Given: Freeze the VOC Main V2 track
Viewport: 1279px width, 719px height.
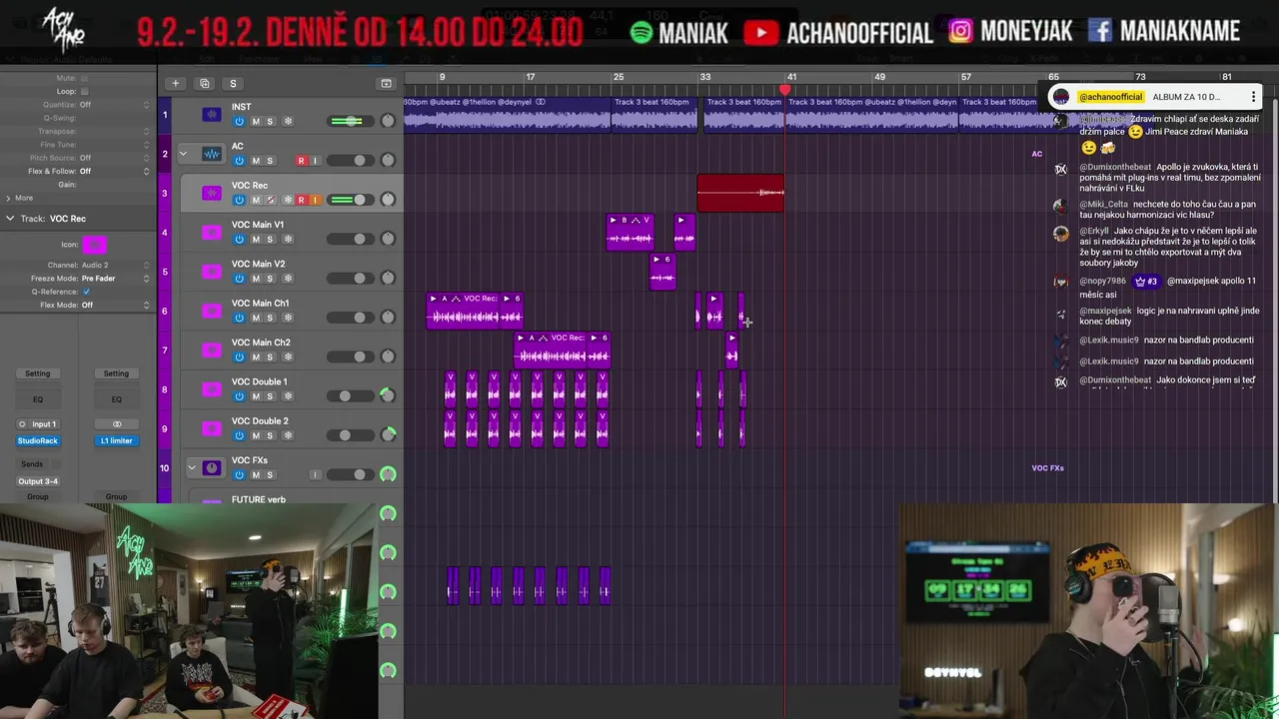Looking at the screenshot, I should tap(288, 279).
